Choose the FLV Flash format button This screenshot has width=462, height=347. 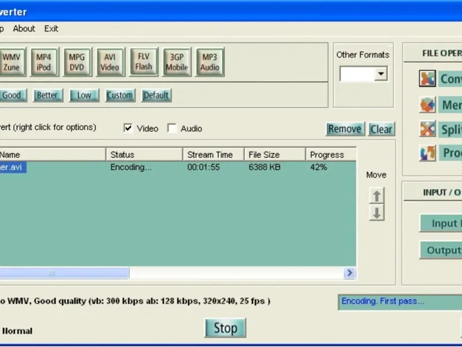(x=143, y=62)
